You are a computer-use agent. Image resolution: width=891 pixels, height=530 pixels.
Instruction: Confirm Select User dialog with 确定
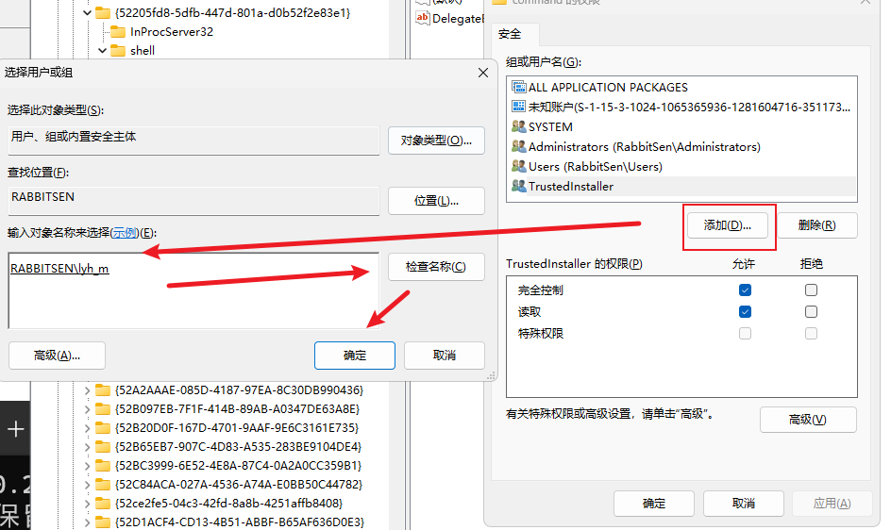(x=355, y=356)
